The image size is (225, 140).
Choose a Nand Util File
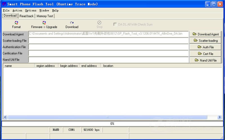pyautogui.click(x=205, y=60)
